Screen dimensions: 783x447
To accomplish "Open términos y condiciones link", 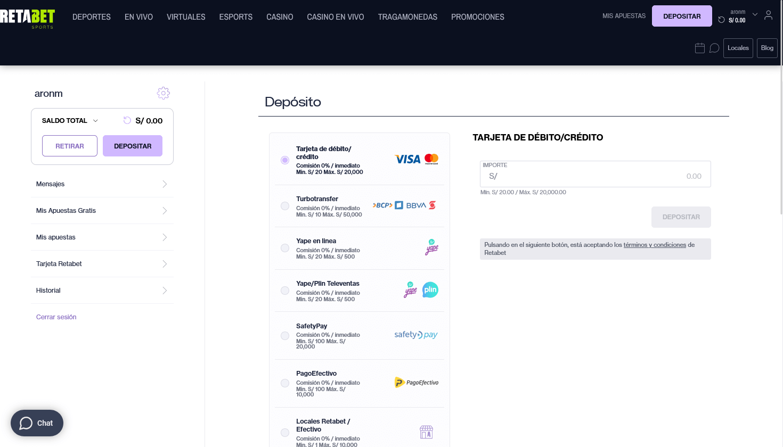I will [x=655, y=245].
